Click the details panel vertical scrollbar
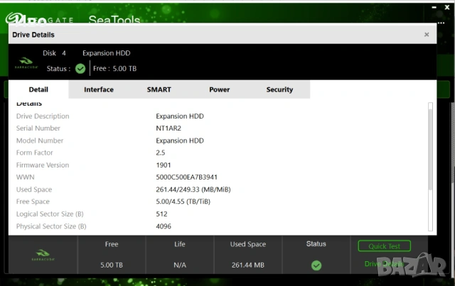Image resolution: width=455 pixels, height=286 pixels. (430, 145)
